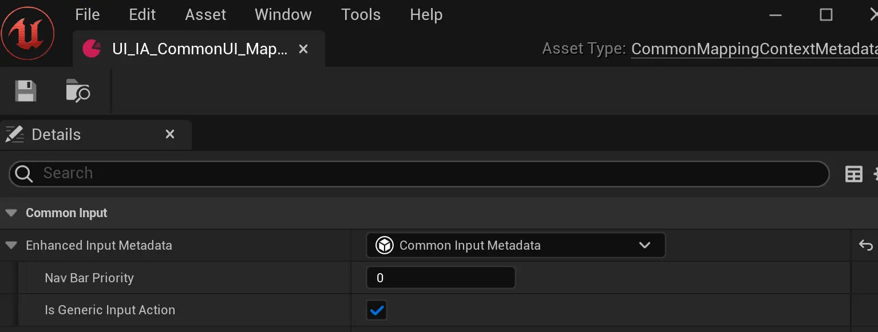
Task: Open the Common Input Metadata dropdown
Action: pyautogui.click(x=515, y=246)
